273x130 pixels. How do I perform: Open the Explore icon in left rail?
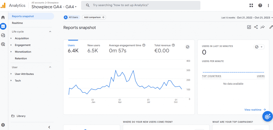coord(3,35)
